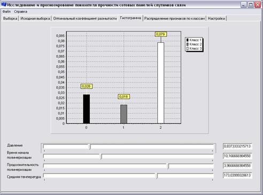
Task: Open the Справка menu
Action: coord(20,12)
